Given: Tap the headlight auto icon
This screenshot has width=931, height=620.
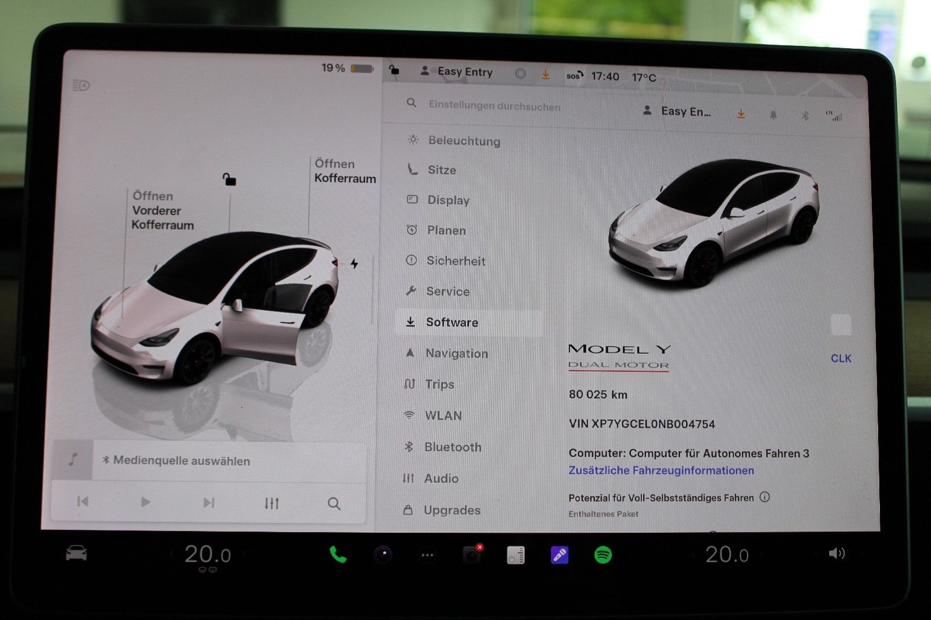Looking at the screenshot, I should click(x=81, y=85).
